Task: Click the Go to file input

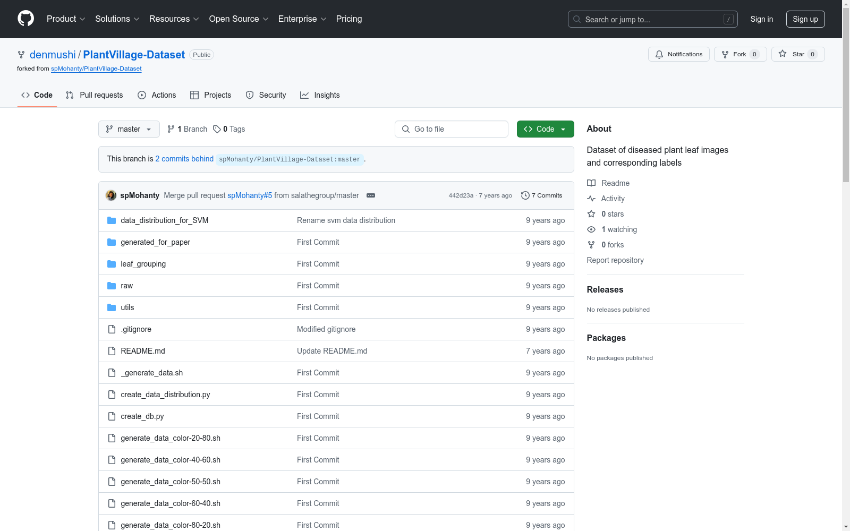Action: pos(452,129)
